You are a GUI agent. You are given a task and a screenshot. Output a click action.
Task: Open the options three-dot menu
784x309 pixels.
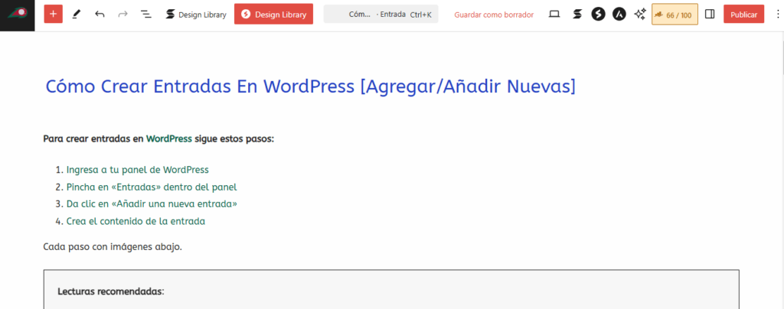tap(777, 15)
